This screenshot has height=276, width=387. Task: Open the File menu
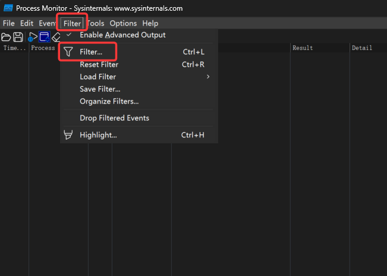pyautogui.click(x=9, y=23)
